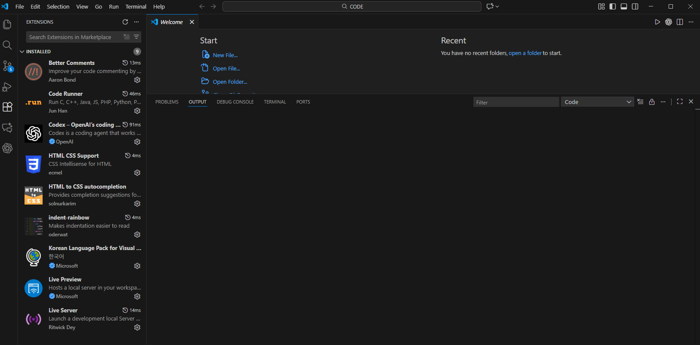The image size is (700, 345).
Task: Manage Code Runner extension gear
Action: coord(137,111)
